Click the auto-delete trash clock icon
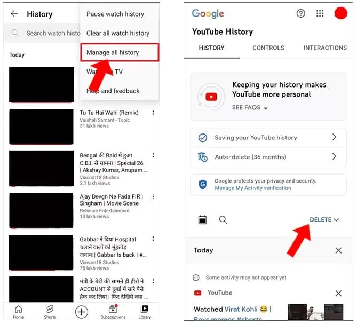The image size is (357, 324). (x=203, y=157)
